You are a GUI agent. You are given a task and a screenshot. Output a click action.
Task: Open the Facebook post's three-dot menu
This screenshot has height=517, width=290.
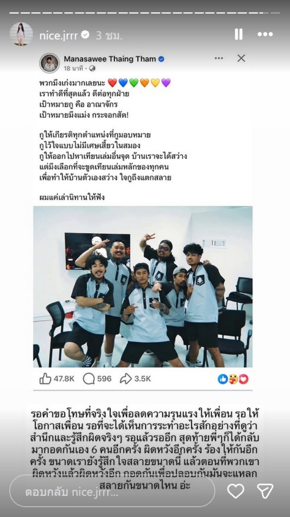point(219,58)
